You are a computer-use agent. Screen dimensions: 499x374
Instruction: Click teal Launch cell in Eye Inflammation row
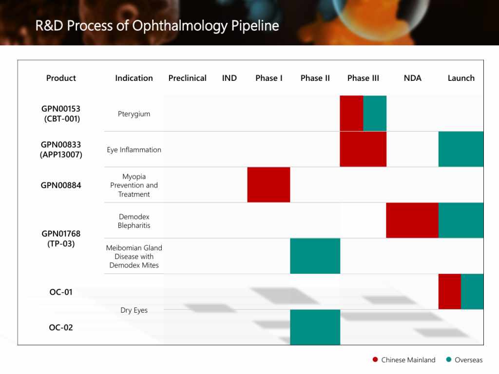coord(461,149)
